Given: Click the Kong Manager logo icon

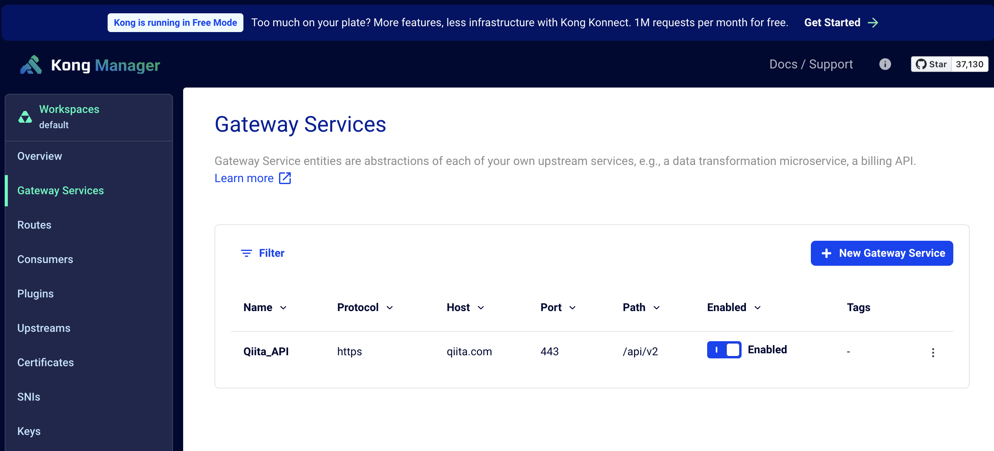Looking at the screenshot, I should click(31, 65).
